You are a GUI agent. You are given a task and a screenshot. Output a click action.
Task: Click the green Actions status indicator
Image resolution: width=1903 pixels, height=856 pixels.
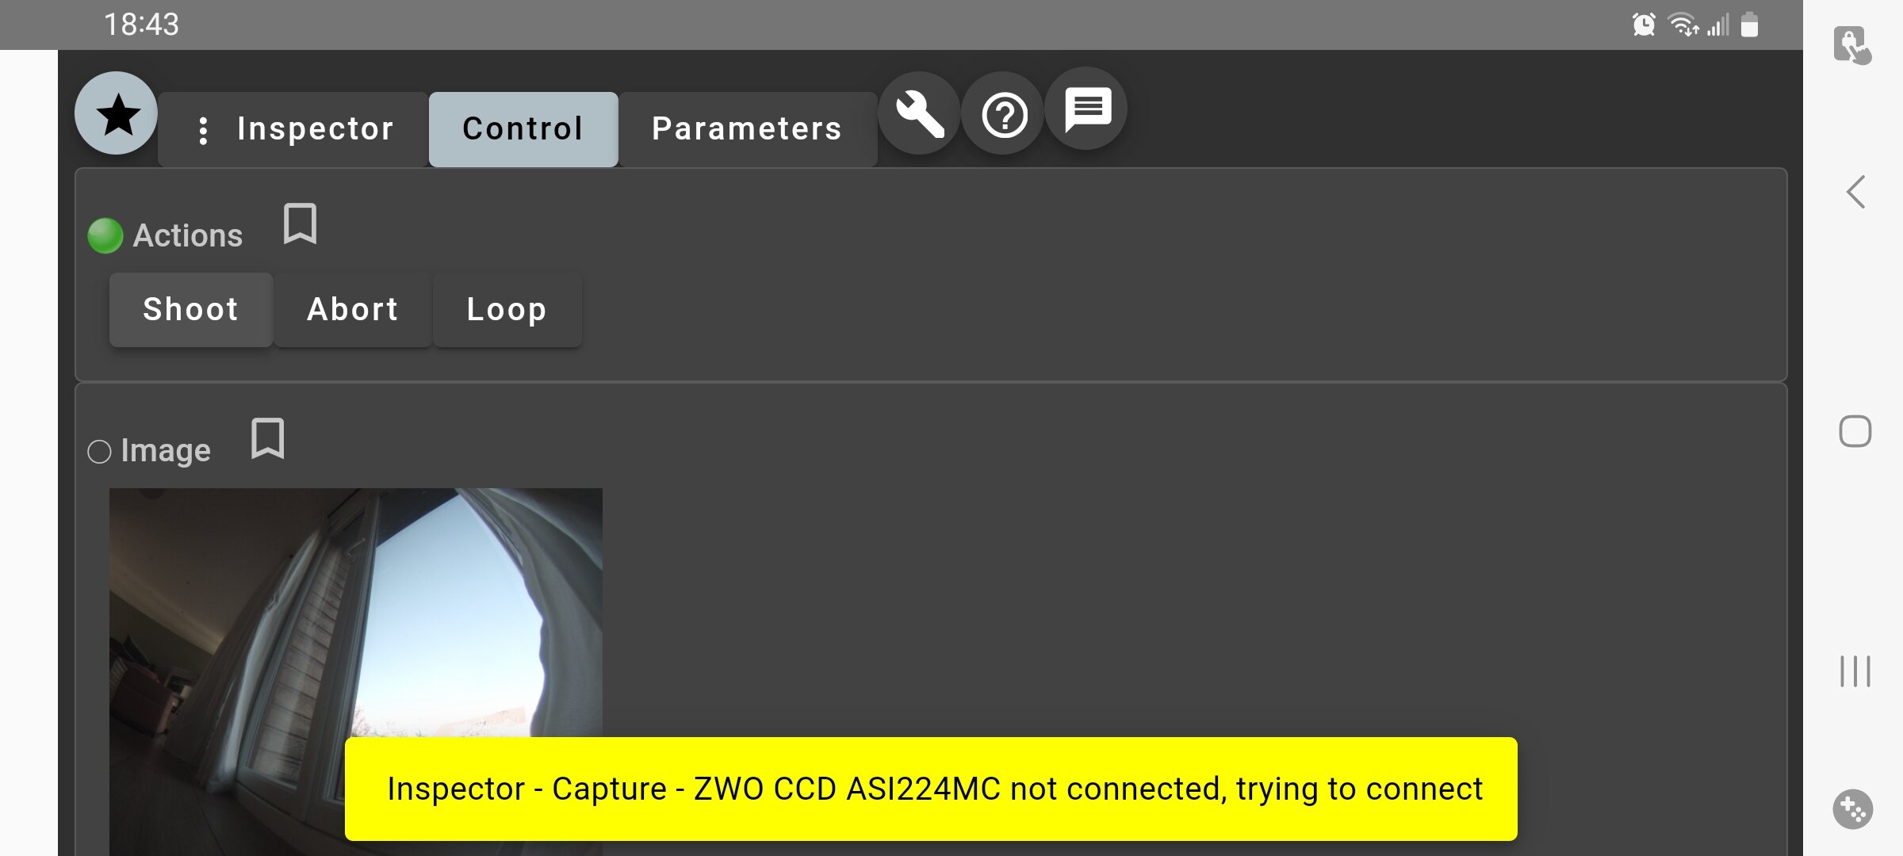[x=105, y=235]
